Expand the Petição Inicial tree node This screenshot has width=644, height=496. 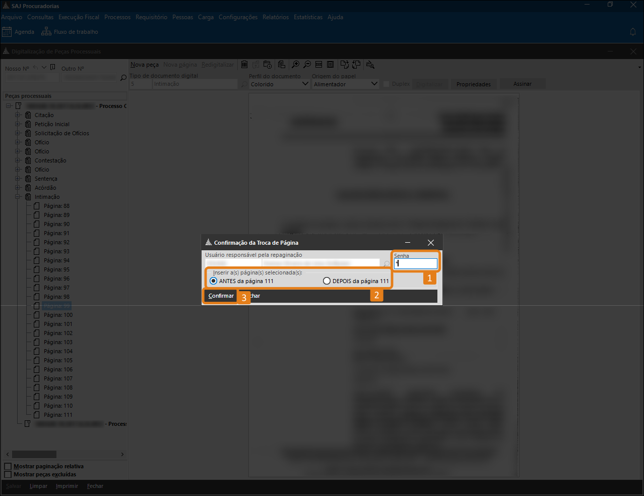(18, 124)
